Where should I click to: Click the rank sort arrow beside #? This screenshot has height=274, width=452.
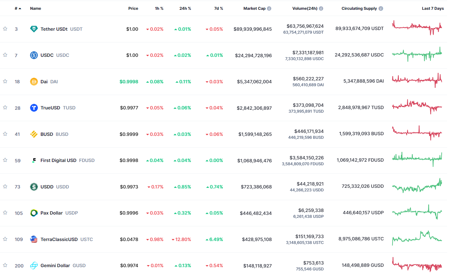20,8
